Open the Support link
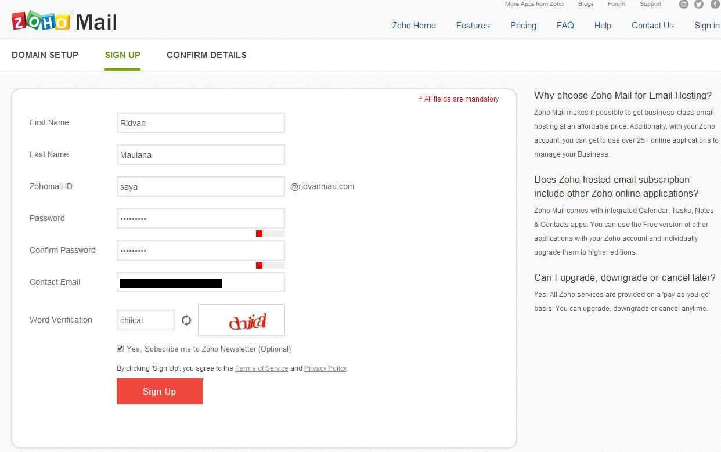This screenshot has height=452, width=721. coord(650,4)
